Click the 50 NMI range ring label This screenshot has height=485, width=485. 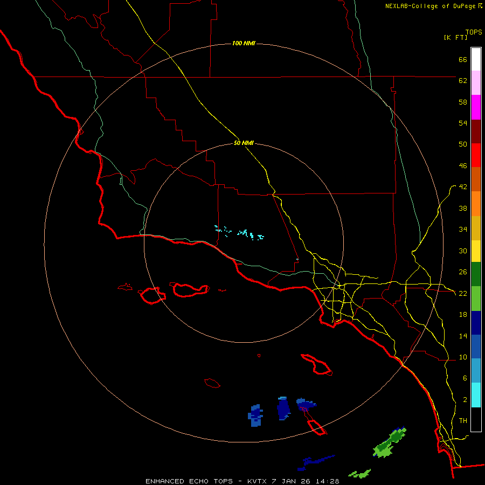click(x=244, y=143)
